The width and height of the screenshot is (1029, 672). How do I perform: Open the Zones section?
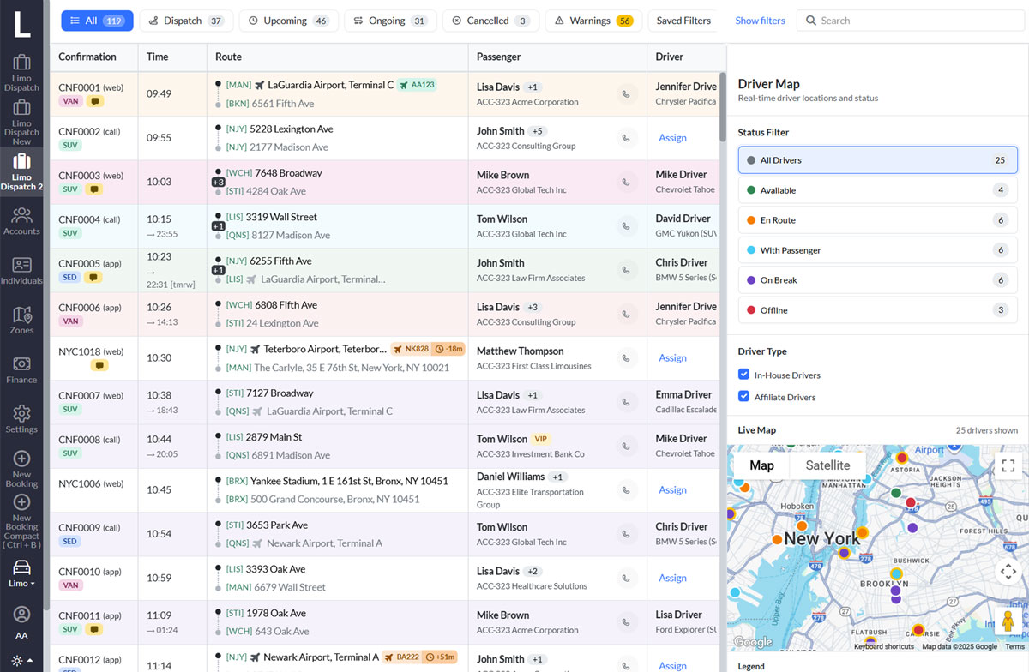[21, 319]
